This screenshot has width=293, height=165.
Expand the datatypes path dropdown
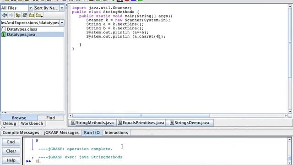pyautogui.click(x=62, y=22)
